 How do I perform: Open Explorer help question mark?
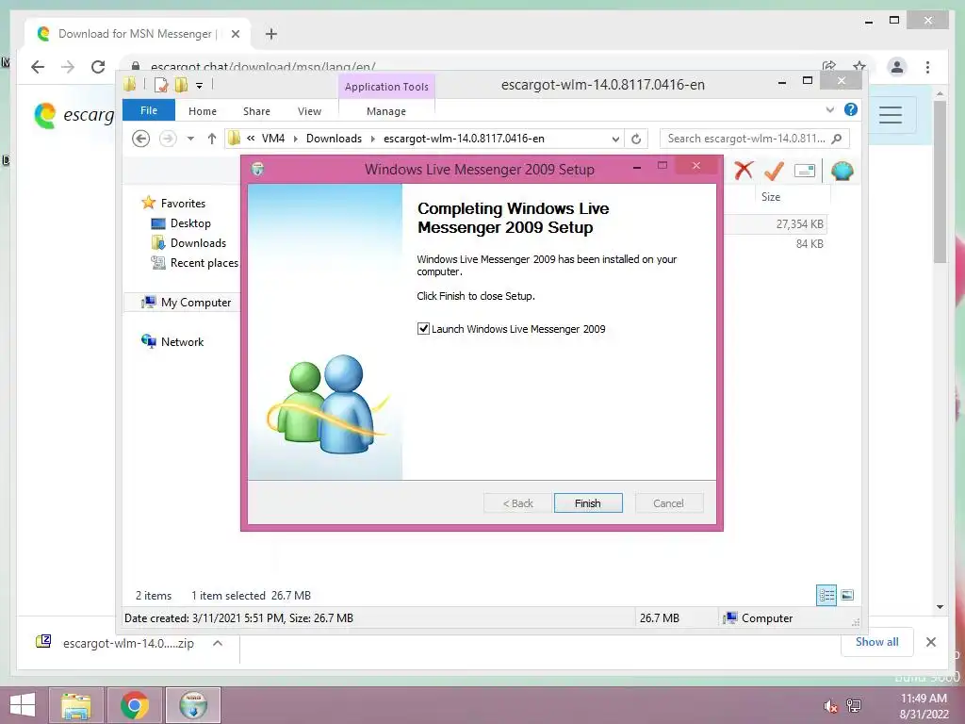pyautogui.click(x=851, y=109)
